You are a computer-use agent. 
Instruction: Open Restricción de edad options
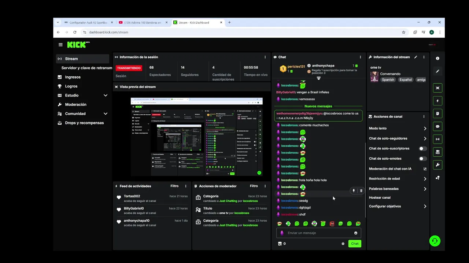click(398, 179)
